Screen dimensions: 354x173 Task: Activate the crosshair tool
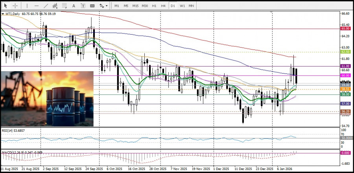click(x=15, y=6)
